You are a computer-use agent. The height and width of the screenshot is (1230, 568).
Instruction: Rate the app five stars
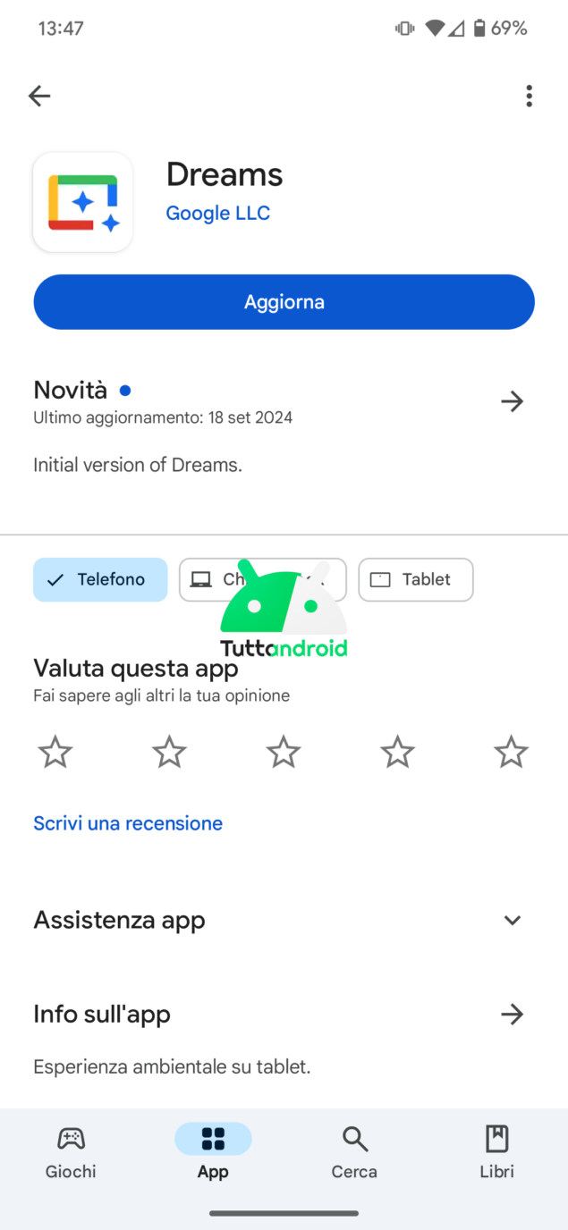(x=511, y=753)
